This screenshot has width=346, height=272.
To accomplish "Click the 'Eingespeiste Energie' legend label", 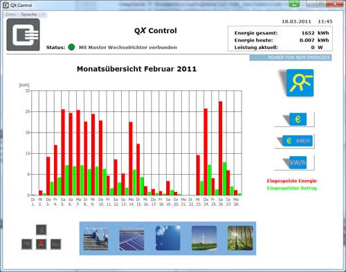I will pos(292,181).
